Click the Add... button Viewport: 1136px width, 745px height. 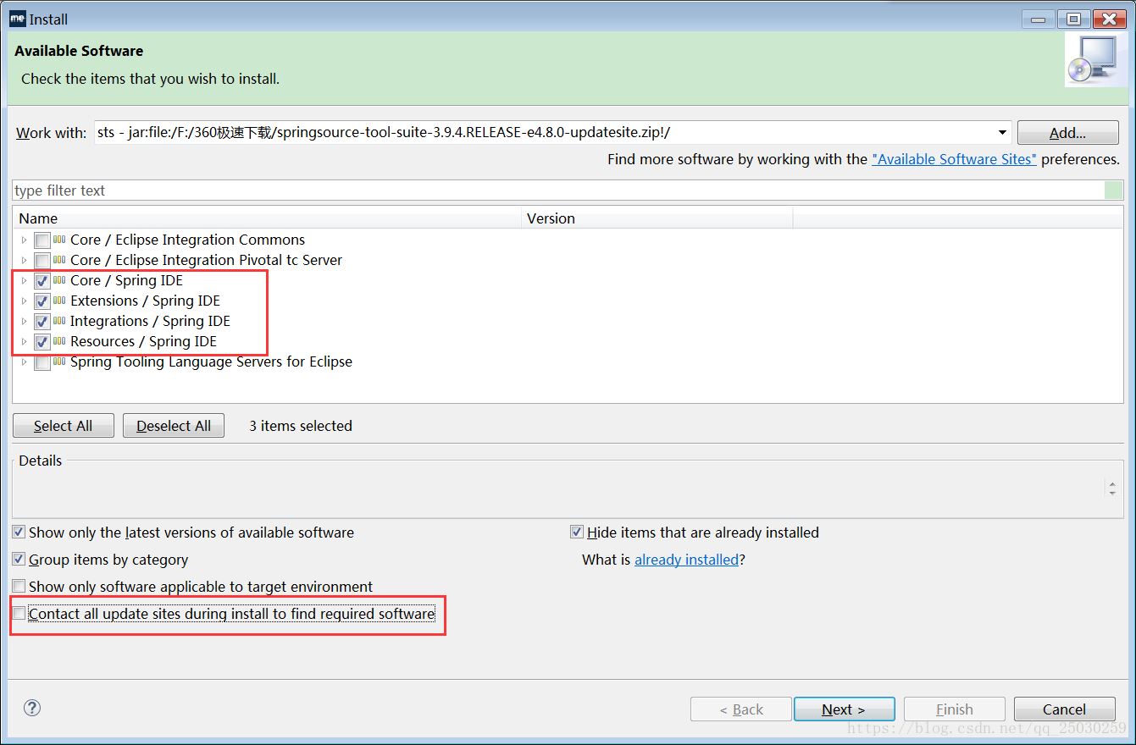coord(1067,133)
